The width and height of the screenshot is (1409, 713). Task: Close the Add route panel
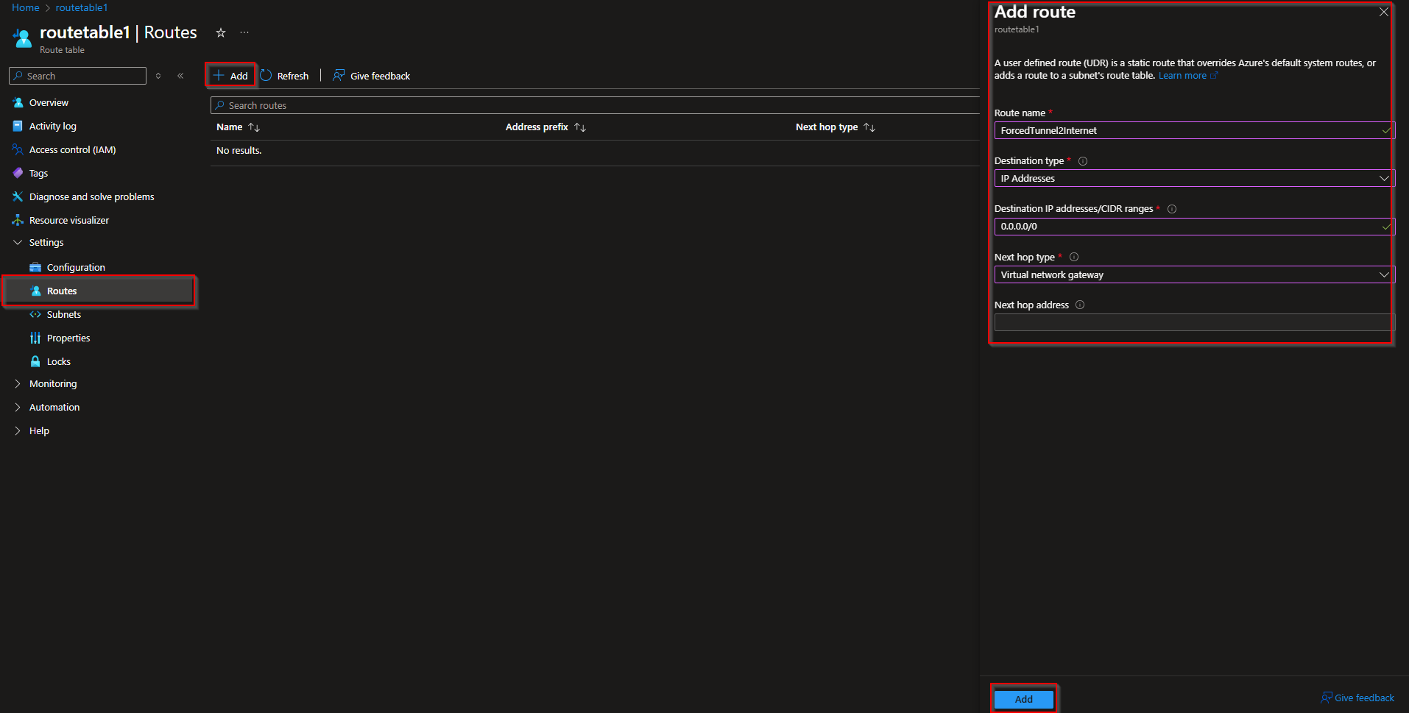point(1384,12)
